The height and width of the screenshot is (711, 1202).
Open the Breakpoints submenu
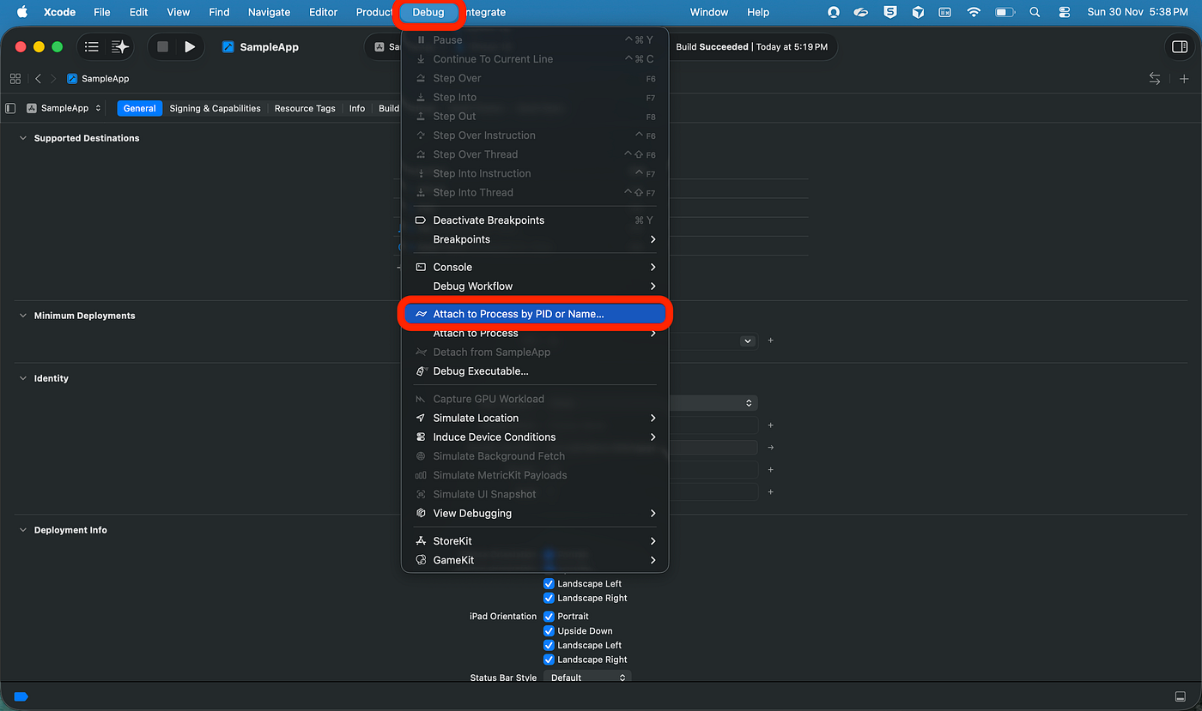pyautogui.click(x=535, y=239)
